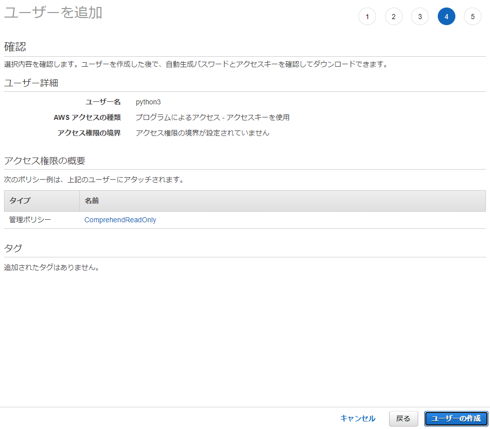Image resolution: width=490 pixels, height=429 pixels.
Task: Go to wizard step 3
Action: click(420, 17)
